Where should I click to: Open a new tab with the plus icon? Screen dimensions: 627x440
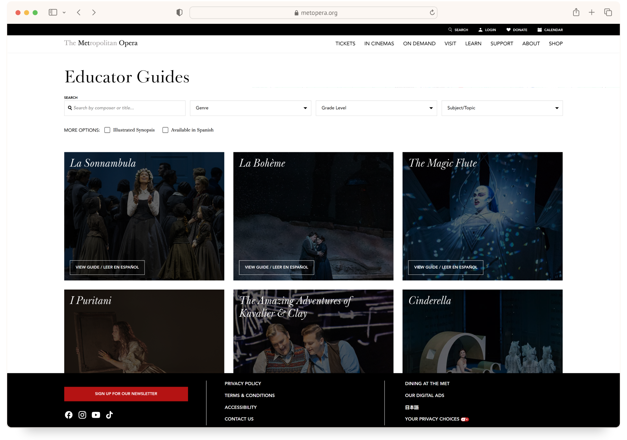pos(592,12)
